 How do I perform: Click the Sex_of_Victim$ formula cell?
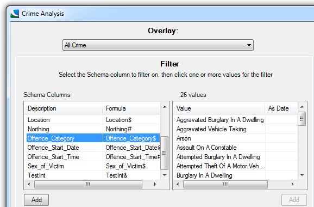(125, 166)
